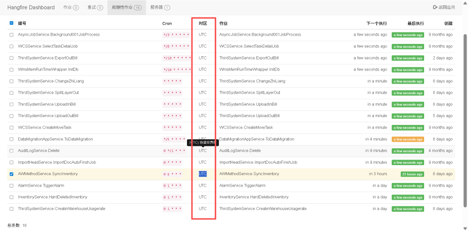Click cron expression 0 6 * * * for SyncInventory
The width and height of the screenshot is (468, 231).
(x=172, y=174)
